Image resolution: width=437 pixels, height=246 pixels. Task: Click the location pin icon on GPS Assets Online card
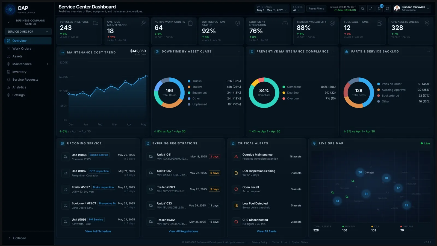(427, 23)
